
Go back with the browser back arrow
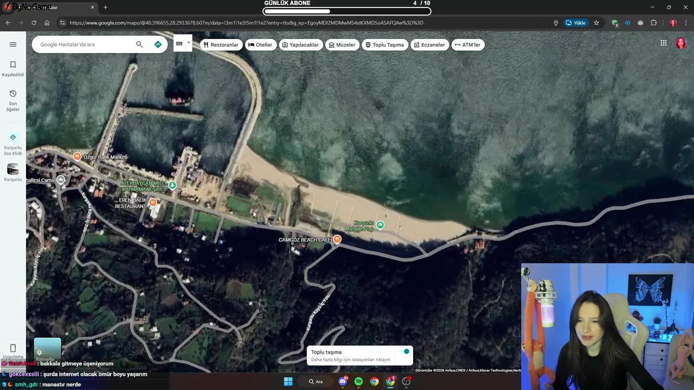[x=8, y=23]
